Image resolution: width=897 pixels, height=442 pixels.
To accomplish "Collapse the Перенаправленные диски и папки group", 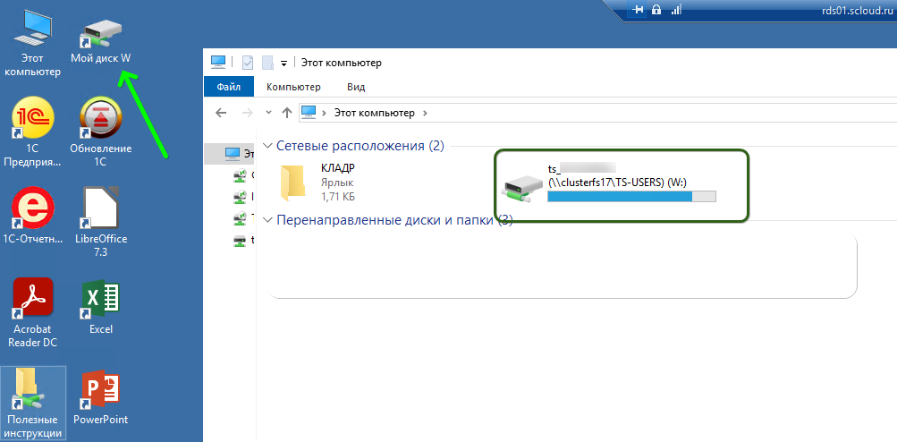I will click(267, 220).
